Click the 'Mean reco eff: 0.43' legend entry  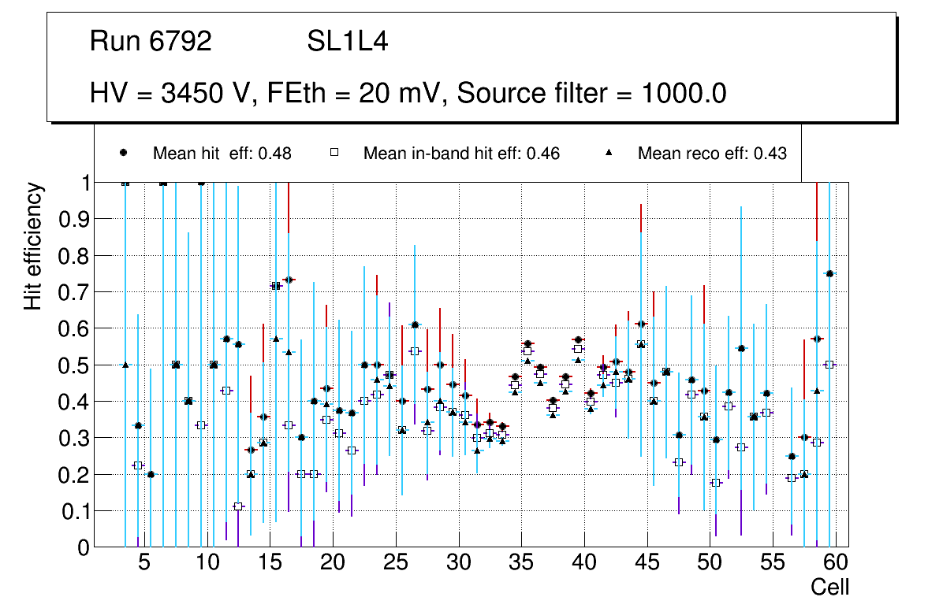pyautogui.click(x=712, y=154)
